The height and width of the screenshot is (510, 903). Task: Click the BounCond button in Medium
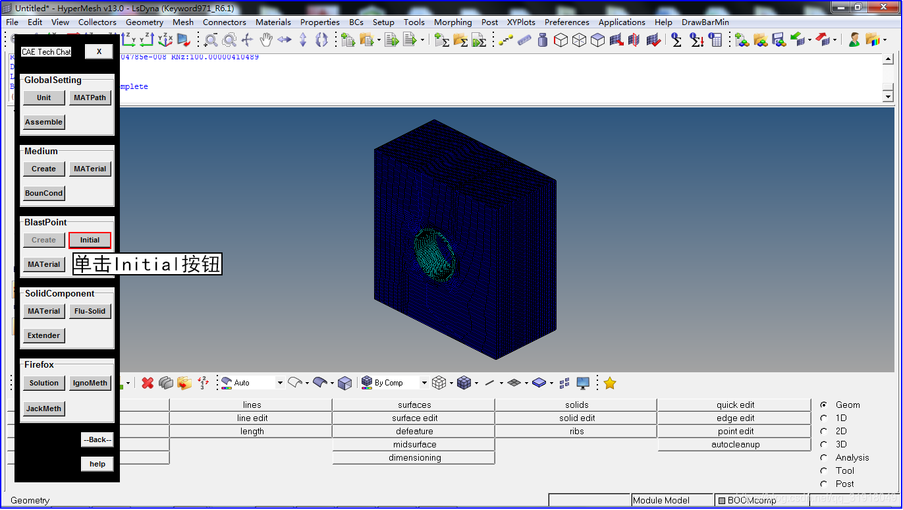pos(44,193)
